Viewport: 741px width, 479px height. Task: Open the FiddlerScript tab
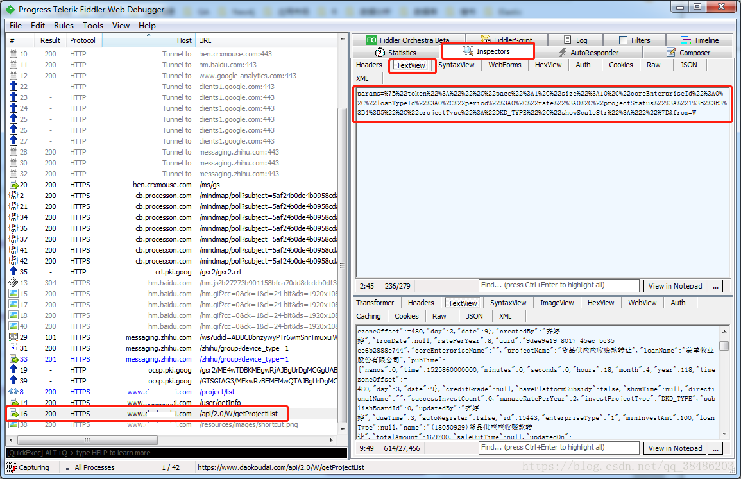click(507, 40)
